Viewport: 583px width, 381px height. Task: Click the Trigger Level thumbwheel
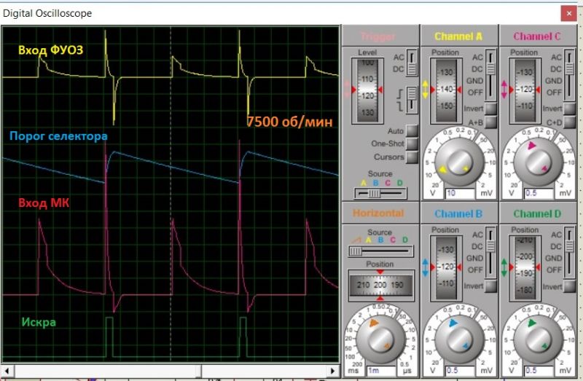click(x=367, y=90)
